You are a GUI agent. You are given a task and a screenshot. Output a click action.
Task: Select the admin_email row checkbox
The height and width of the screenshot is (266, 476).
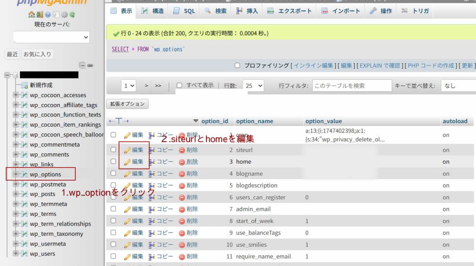[113, 209]
